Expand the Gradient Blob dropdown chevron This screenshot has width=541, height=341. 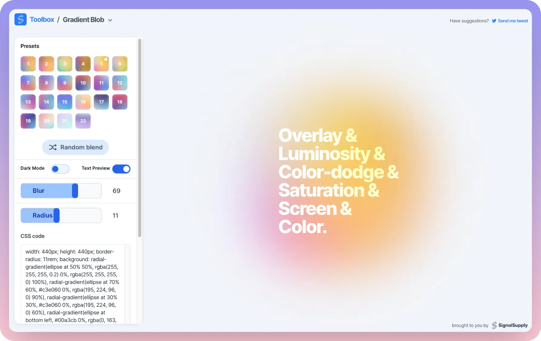point(110,20)
